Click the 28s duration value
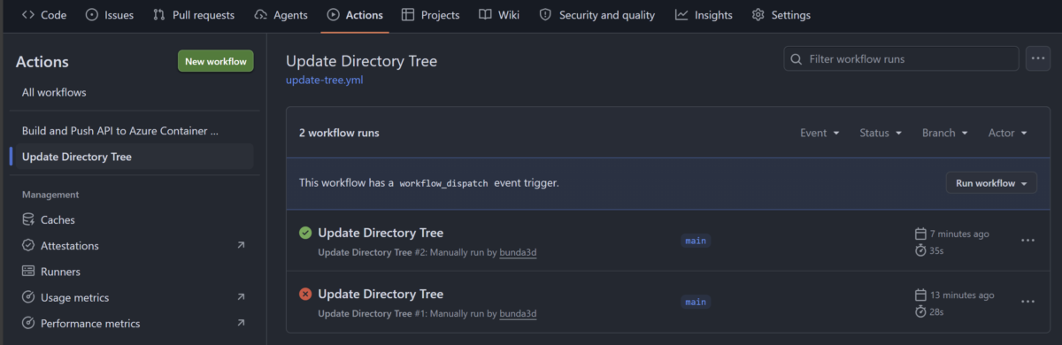The width and height of the screenshot is (1062, 345). [x=936, y=311]
